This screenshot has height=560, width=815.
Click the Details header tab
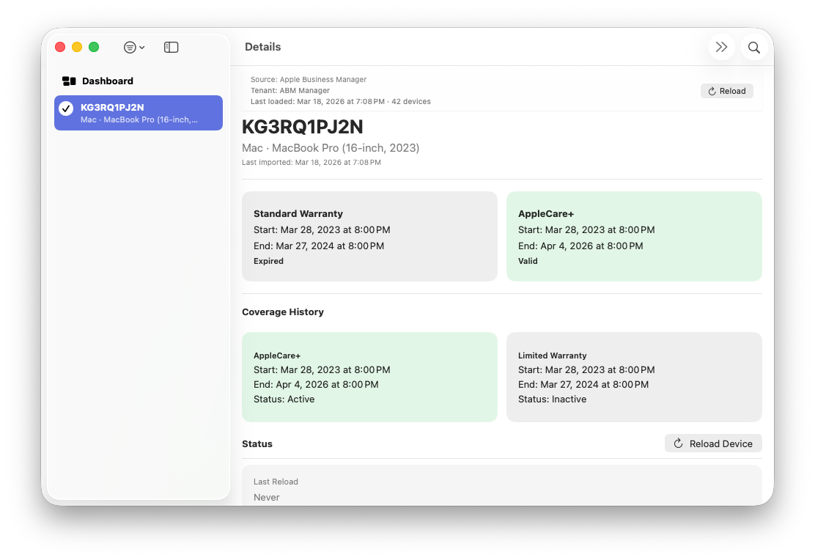click(262, 46)
